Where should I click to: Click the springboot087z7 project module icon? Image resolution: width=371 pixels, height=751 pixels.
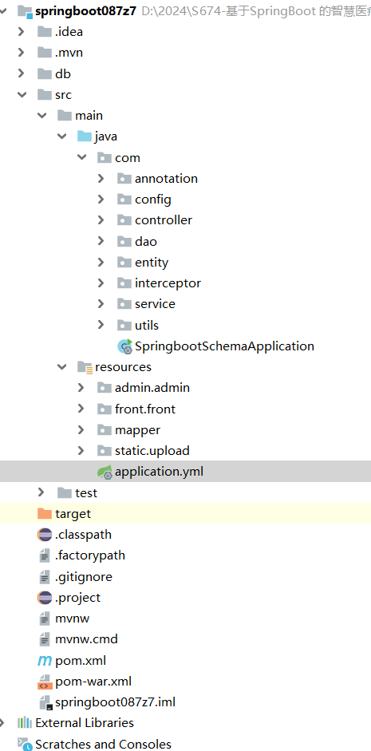tap(25, 11)
